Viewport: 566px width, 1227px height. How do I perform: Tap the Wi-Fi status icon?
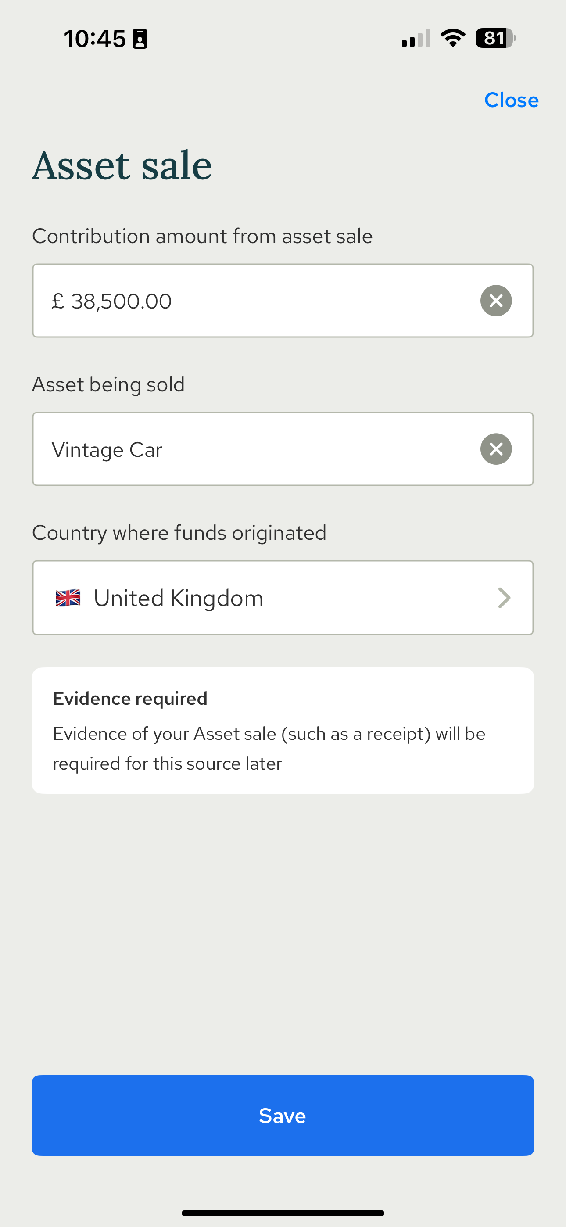(453, 38)
